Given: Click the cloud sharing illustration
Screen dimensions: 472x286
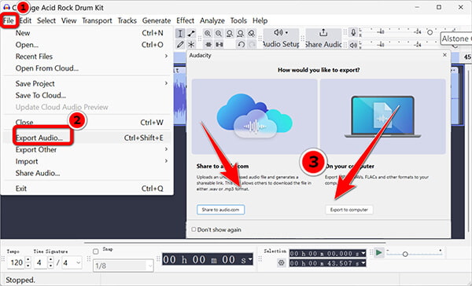Looking at the screenshot, I should (x=254, y=116).
